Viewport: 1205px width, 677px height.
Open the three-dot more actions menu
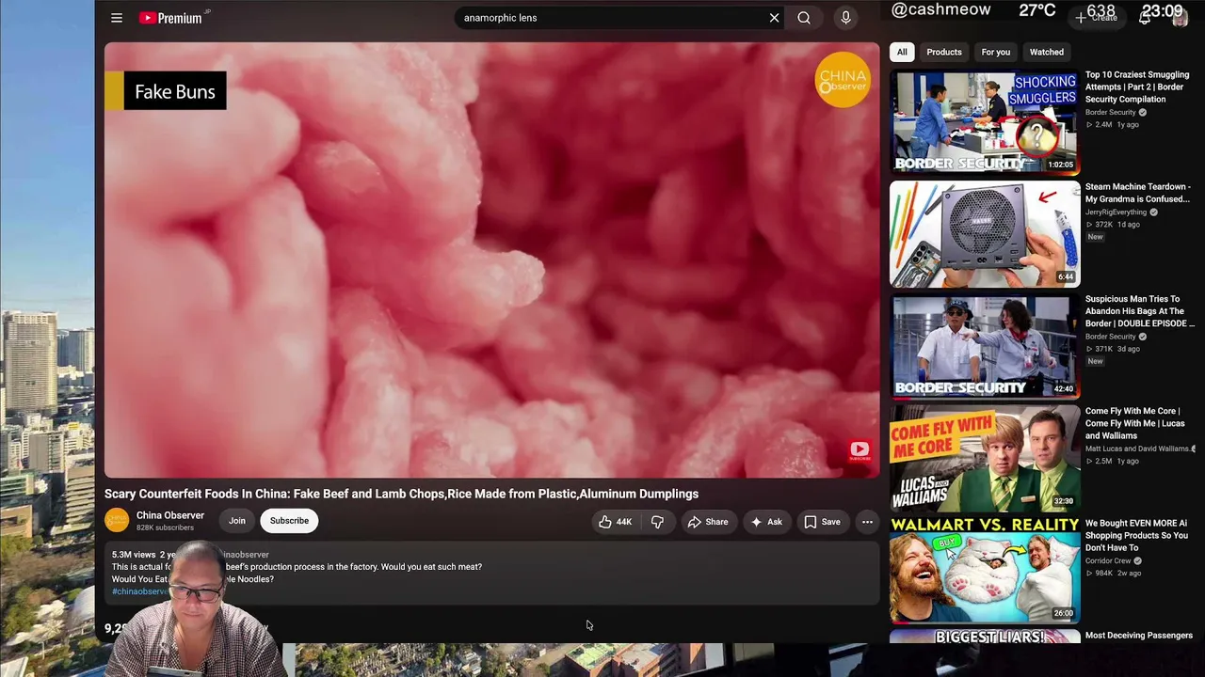click(x=867, y=522)
